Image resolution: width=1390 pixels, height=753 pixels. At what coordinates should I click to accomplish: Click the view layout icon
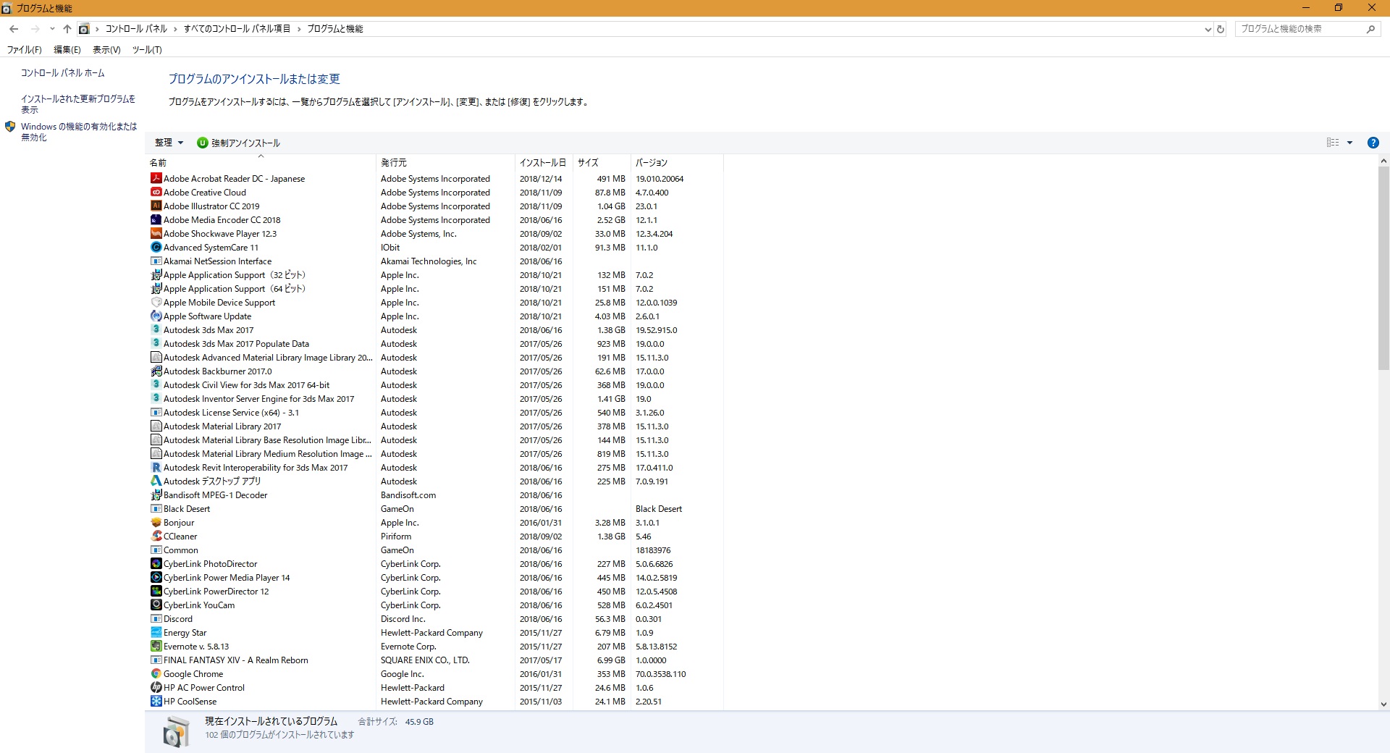coord(1333,143)
